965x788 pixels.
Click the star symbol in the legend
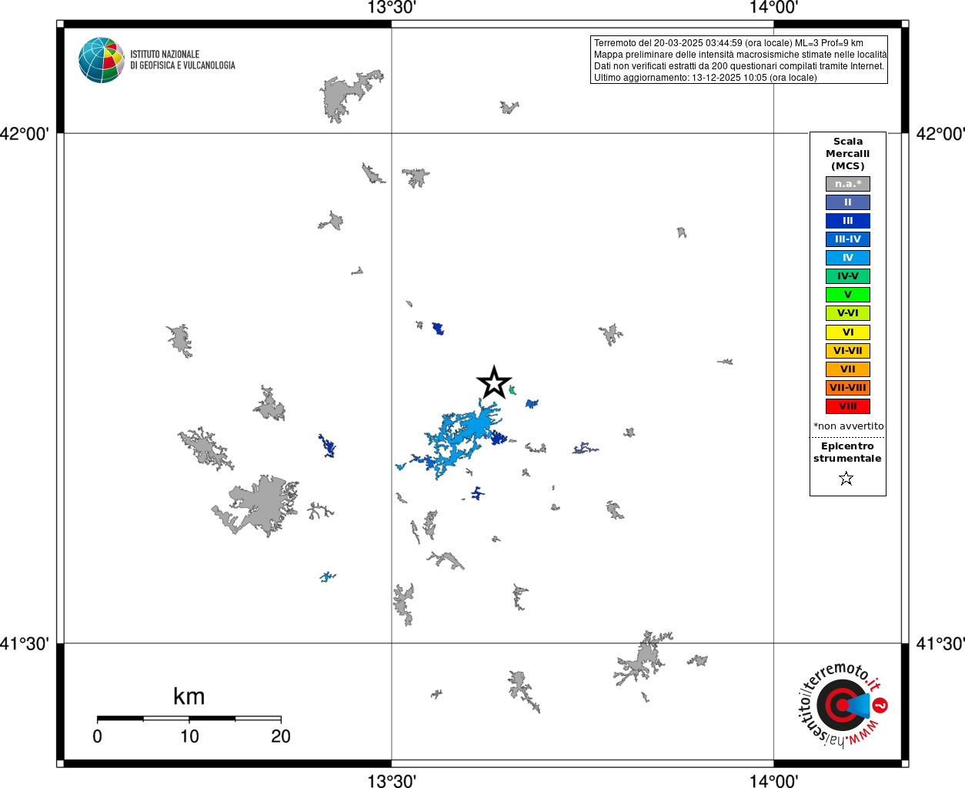[846, 479]
